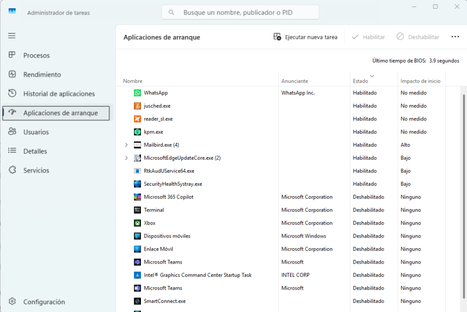The height and width of the screenshot is (312, 467).
Task: Open Configuración via the gear icon
Action: 11,302
